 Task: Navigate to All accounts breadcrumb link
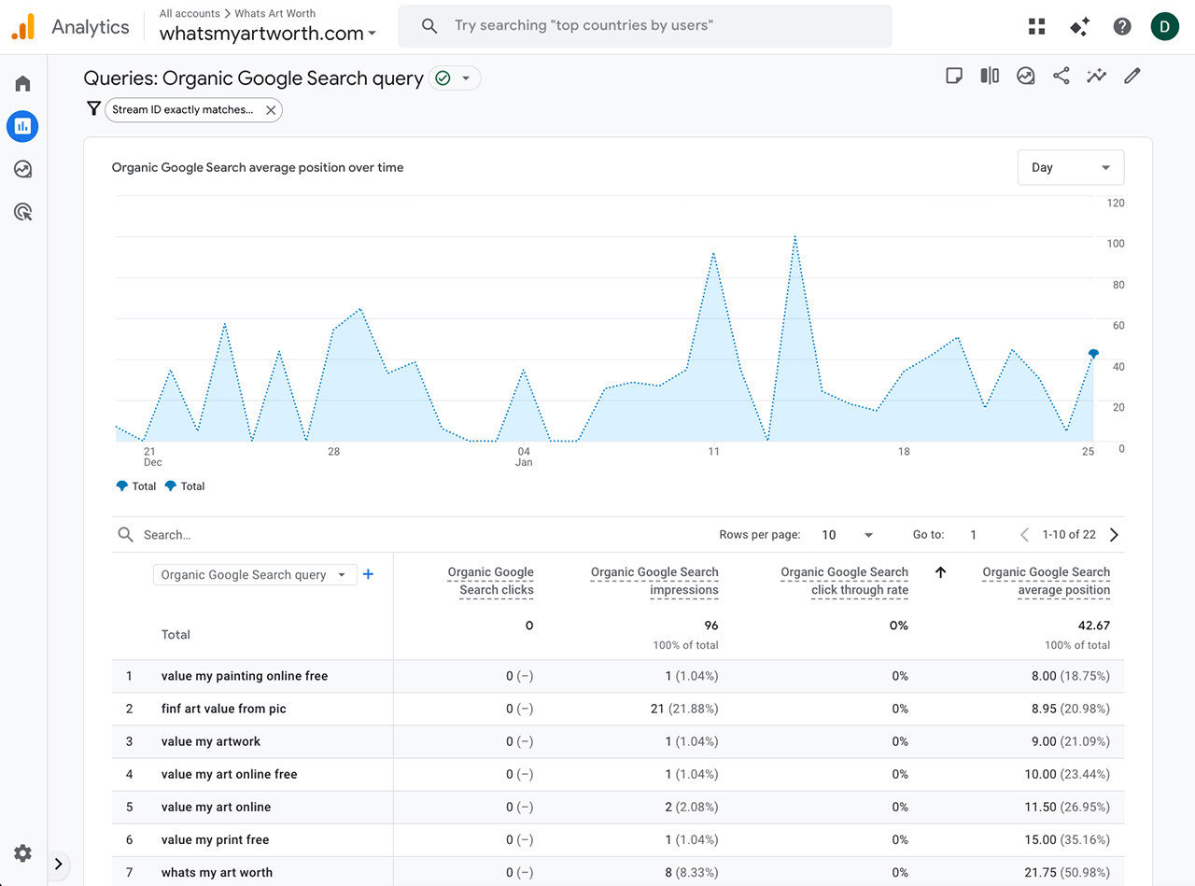point(189,13)
